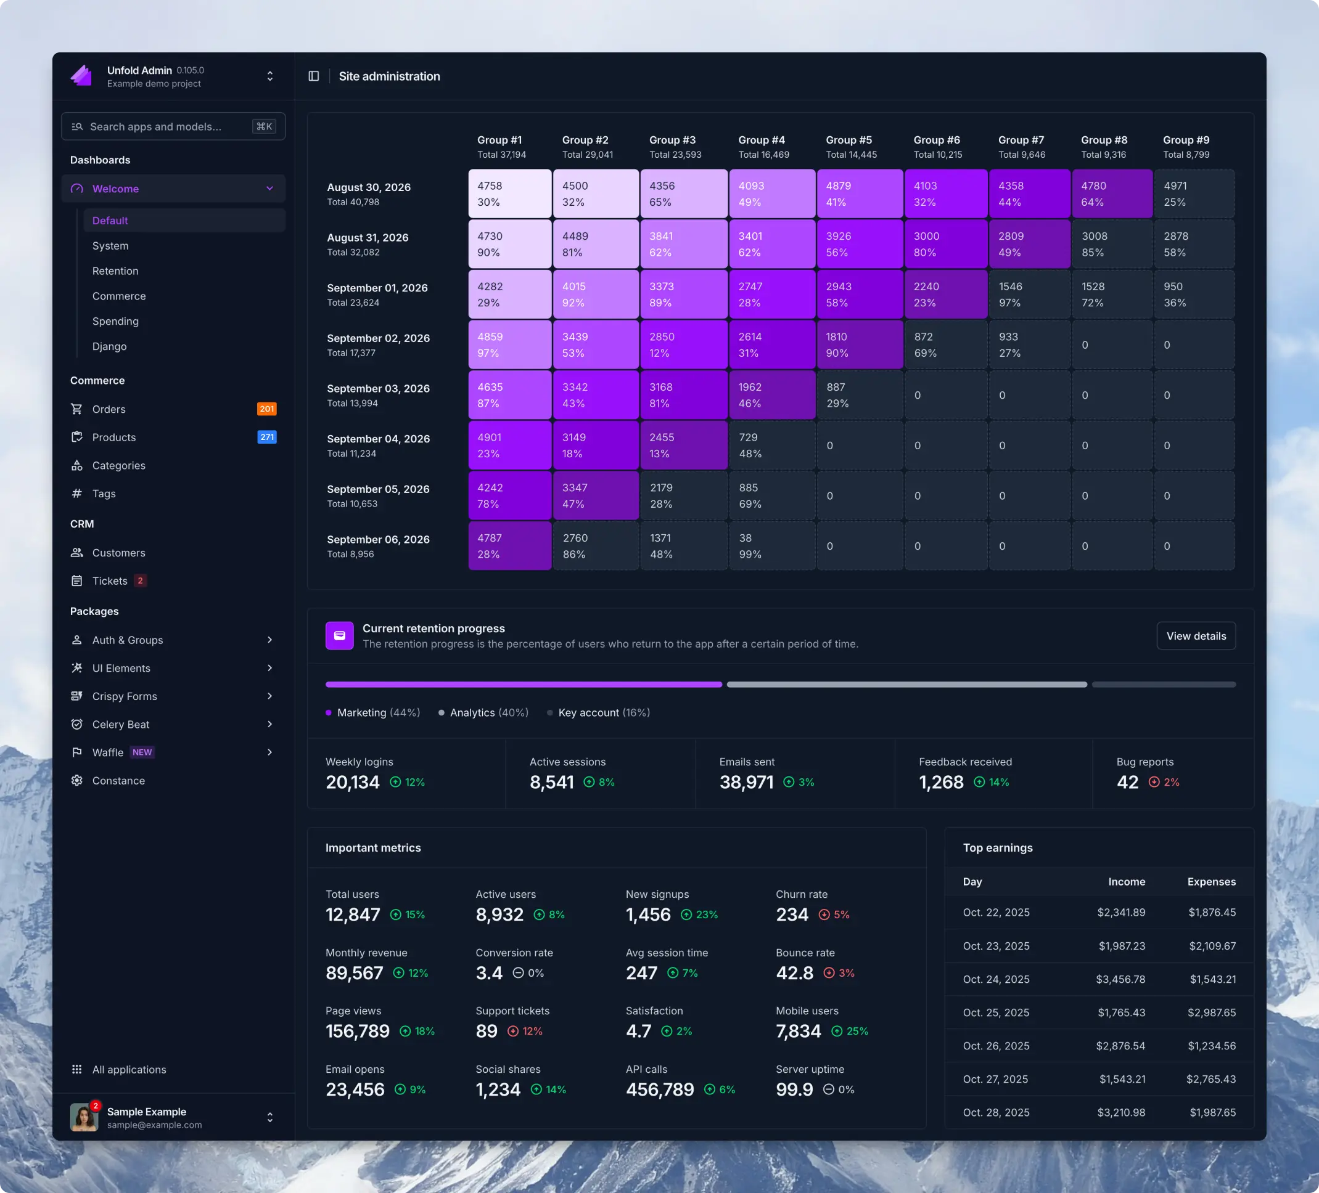Expand the Waffle chevron

point(269,752)
